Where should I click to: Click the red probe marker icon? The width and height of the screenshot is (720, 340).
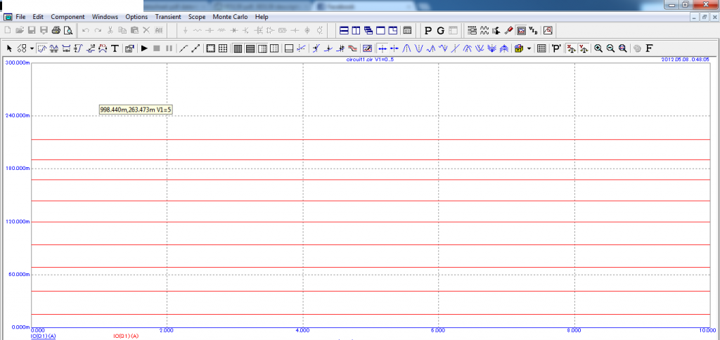[x=509, y=31]
